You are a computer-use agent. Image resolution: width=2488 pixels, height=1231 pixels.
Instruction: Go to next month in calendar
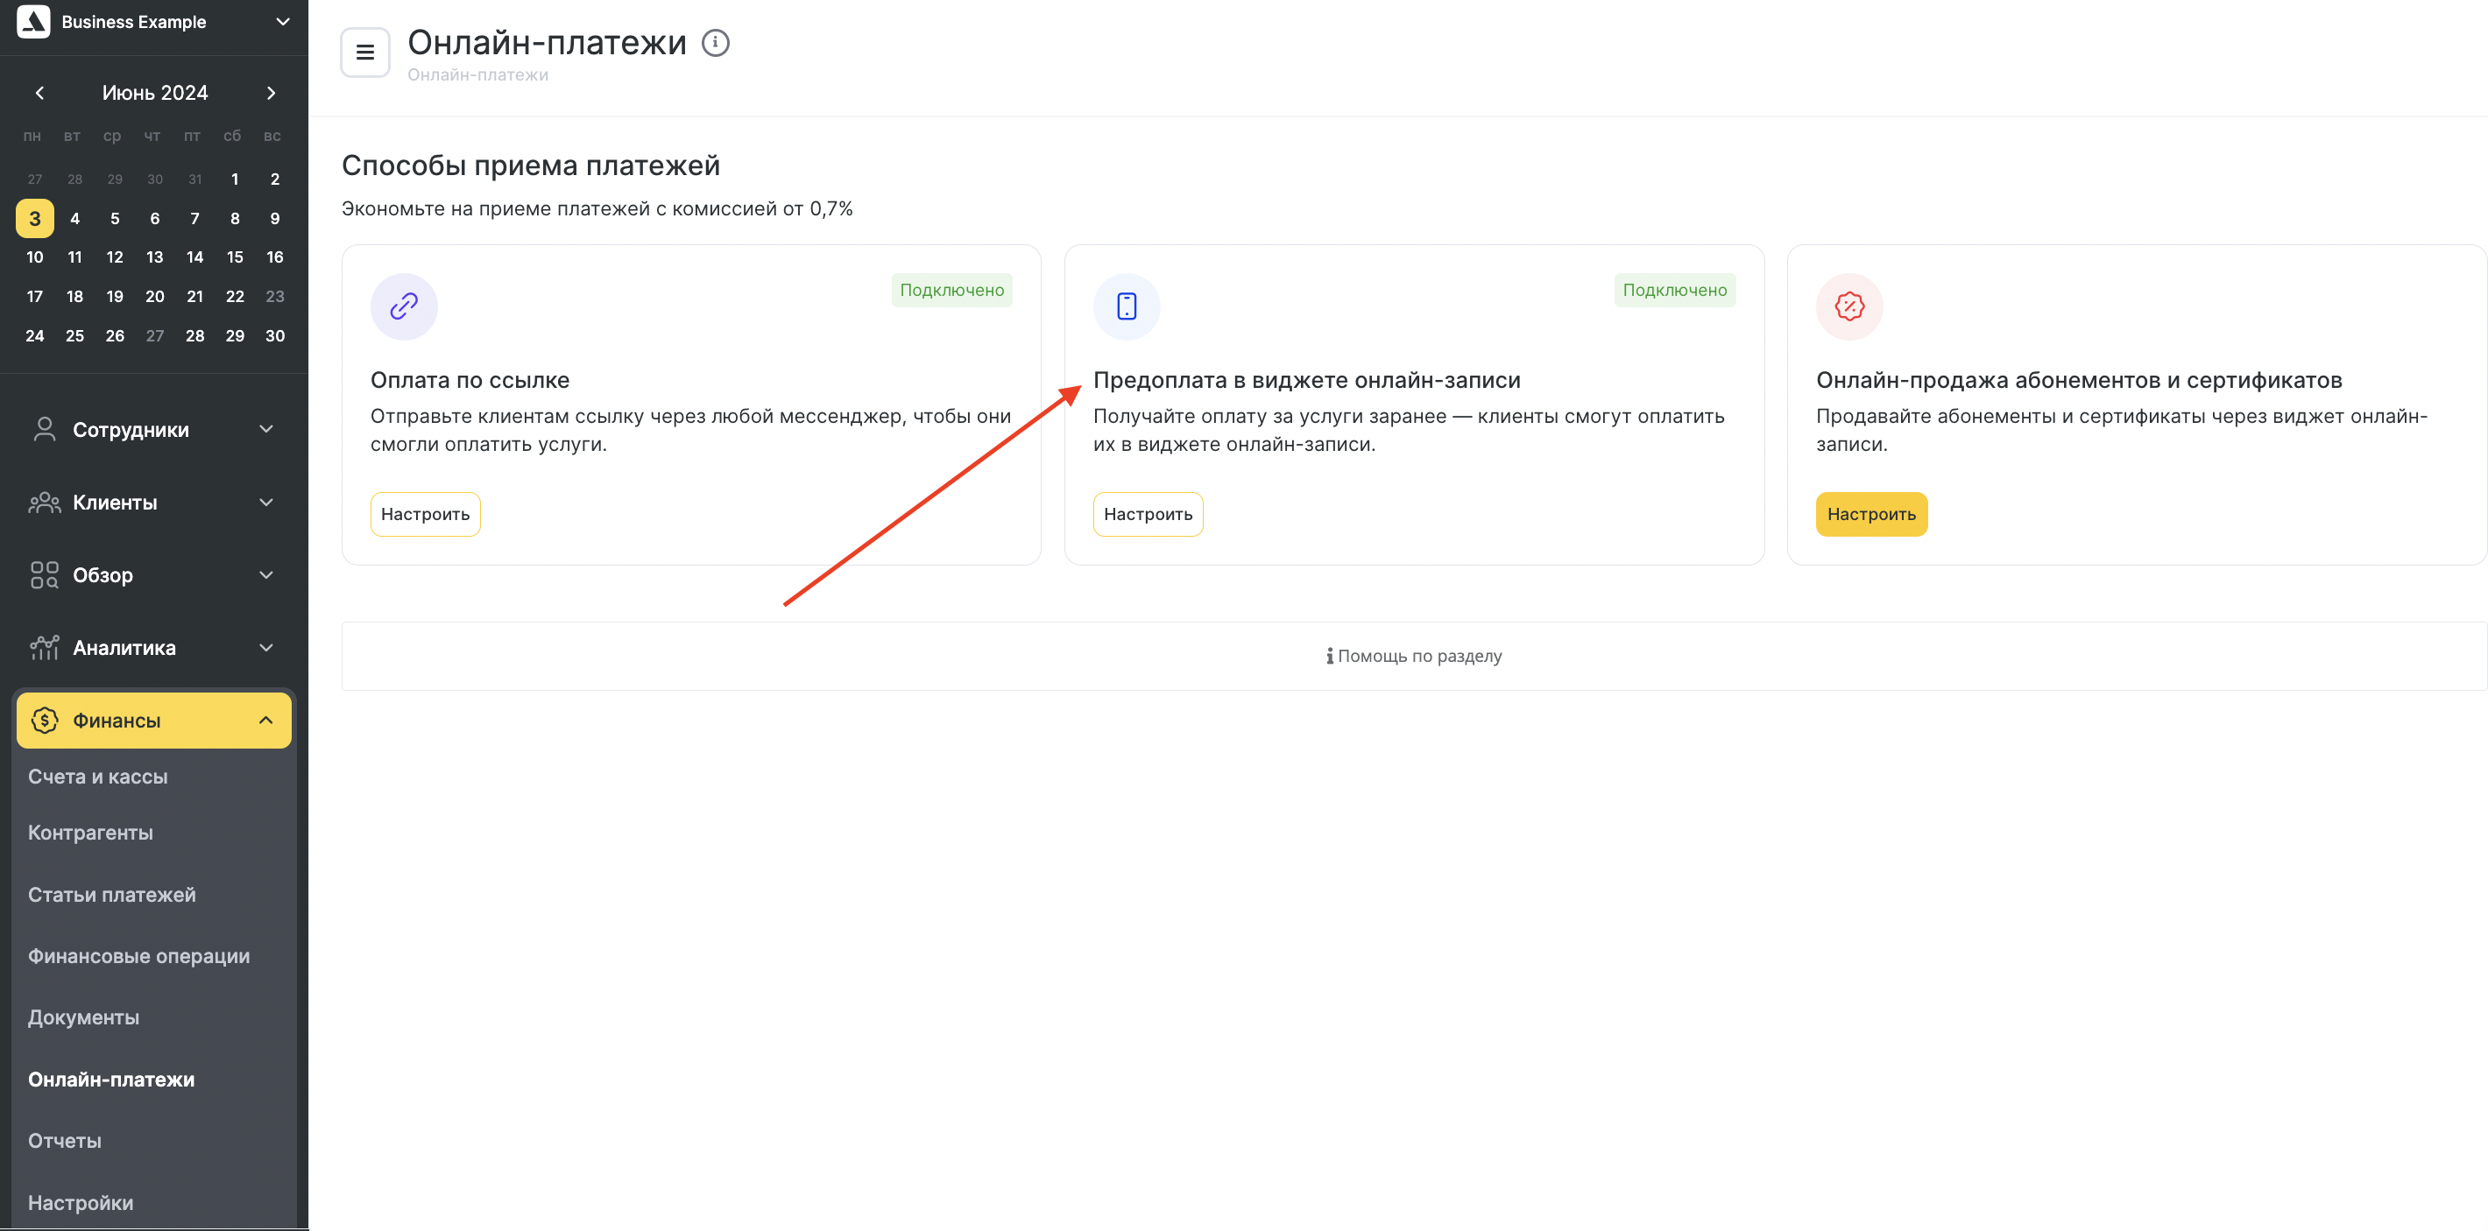point(272,93)
